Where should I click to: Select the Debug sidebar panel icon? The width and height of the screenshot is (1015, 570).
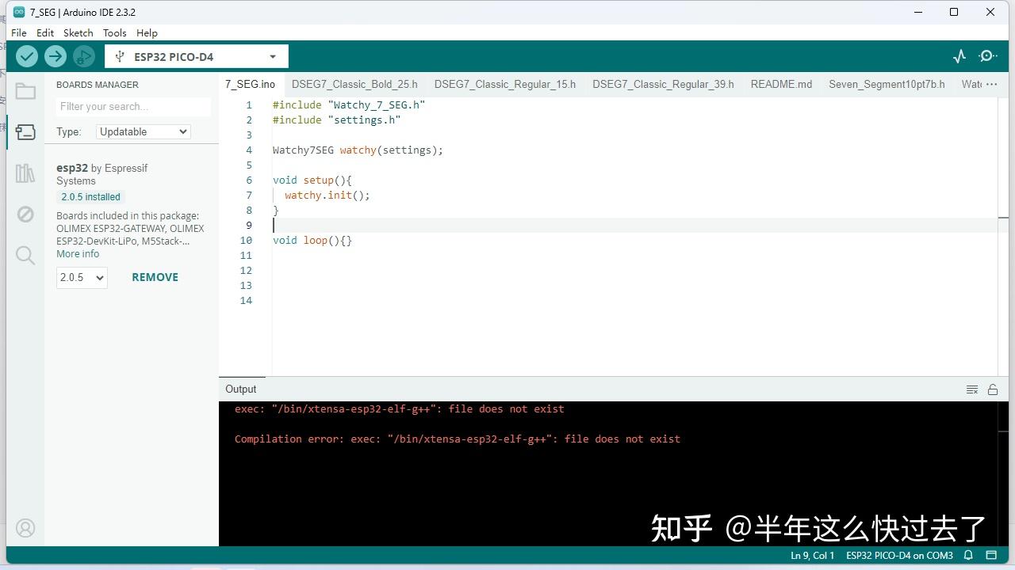[x=25, y=214]
